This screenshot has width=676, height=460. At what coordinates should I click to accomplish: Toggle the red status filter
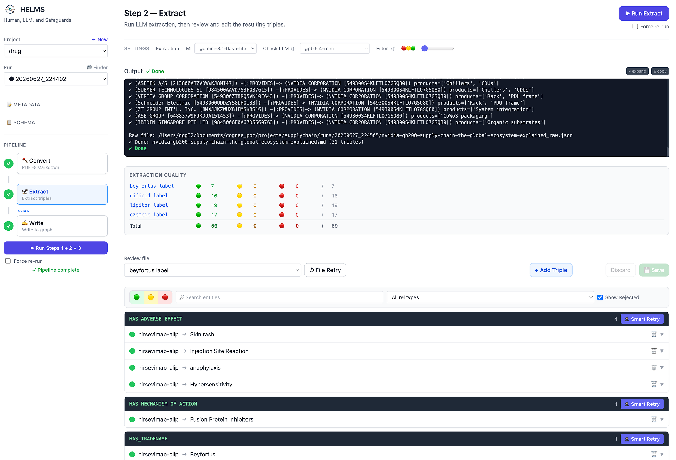click(x=165, y=297)
